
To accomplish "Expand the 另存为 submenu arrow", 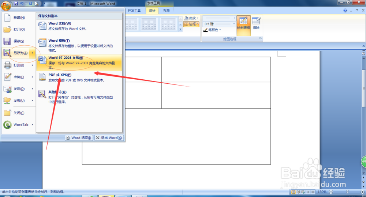I will 33,53.
